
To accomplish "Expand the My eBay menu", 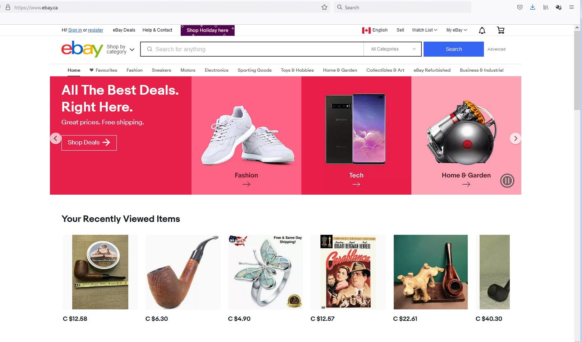I will tap(457, 30).
